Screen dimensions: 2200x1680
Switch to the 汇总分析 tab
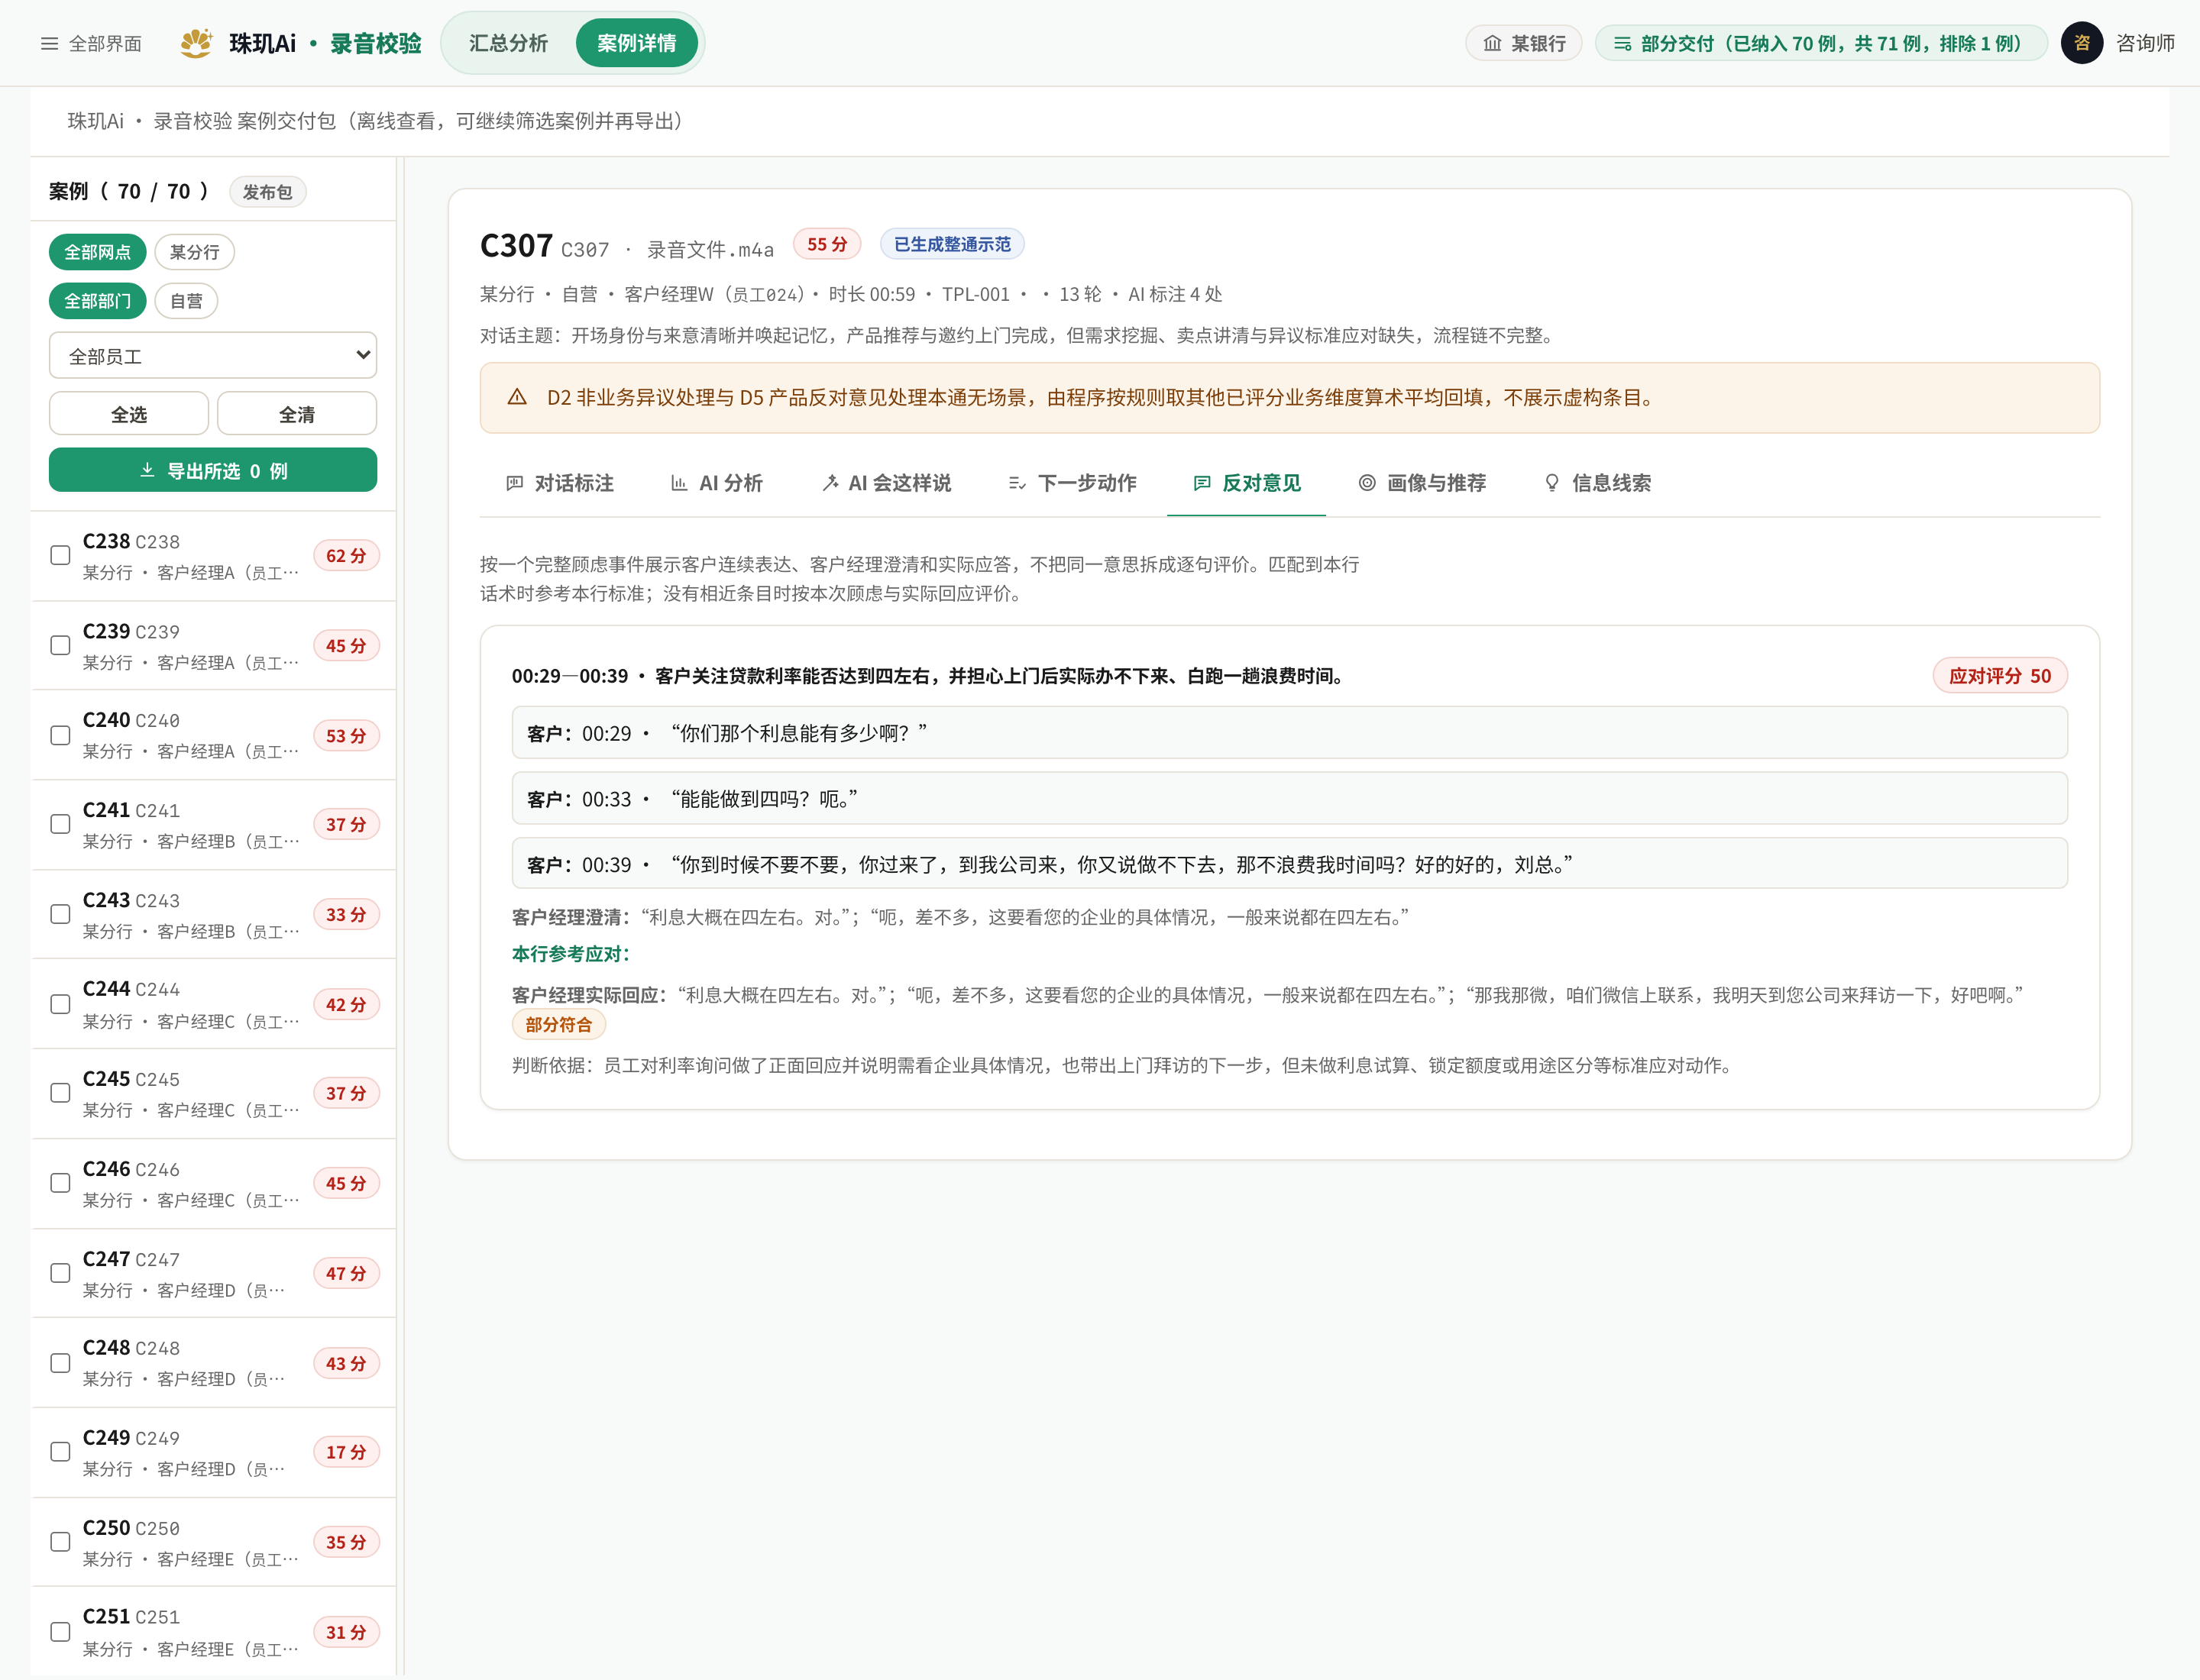click(x=508, y=43)
